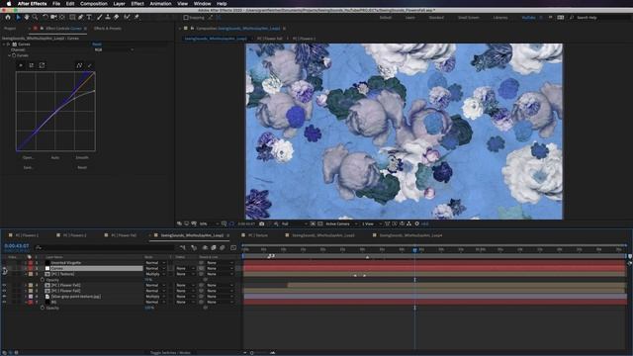Open the Window menu
Image resolution: width=633 pixels, height=356 pixels.
click(x=202, y=4)
